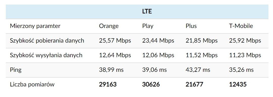Click the Plus column header
The height and width of the screenshot is (97, 273).
pos(191,26)
